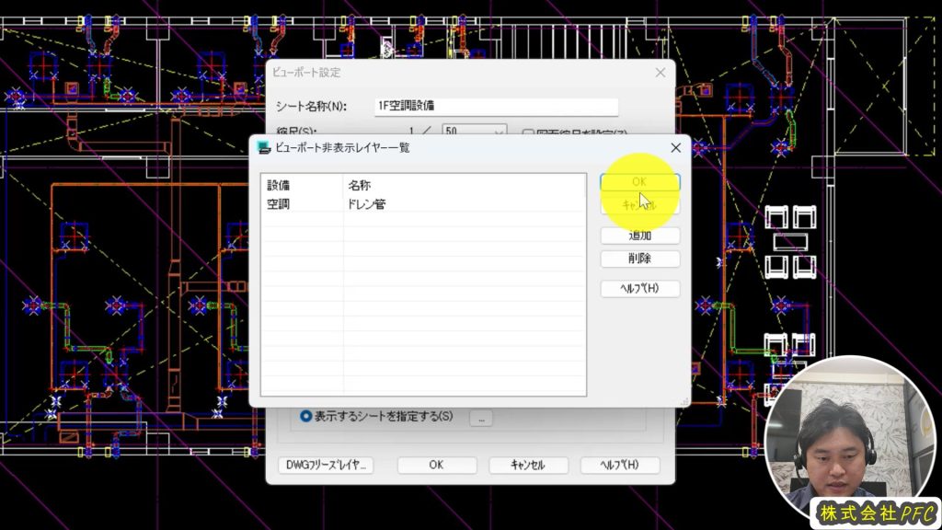Screen dimensions: 942x530
Task: Click the シート名称 field containing 1F空調設備
Action: (496, 107)
